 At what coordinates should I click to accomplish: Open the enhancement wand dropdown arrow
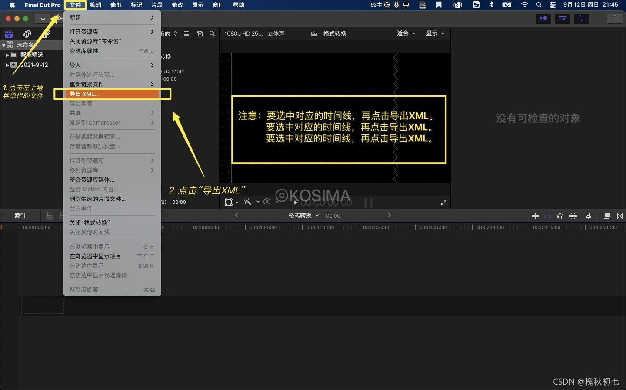tap(258, 202)
